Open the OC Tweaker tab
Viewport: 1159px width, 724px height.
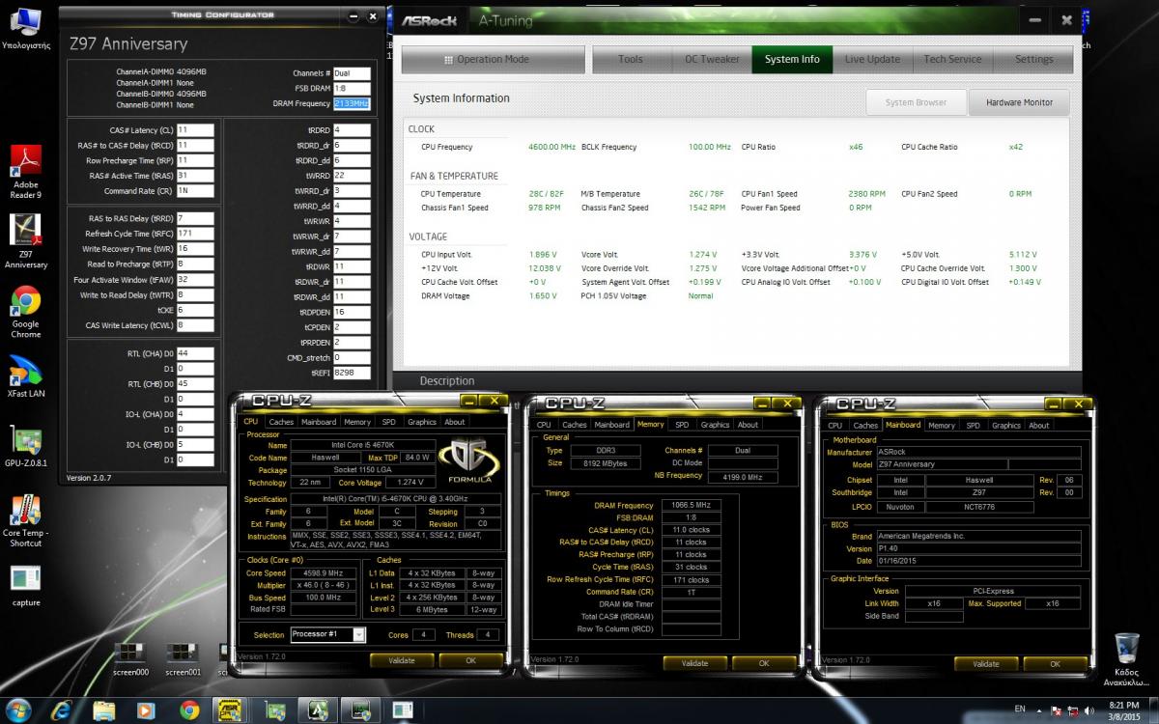712,59
